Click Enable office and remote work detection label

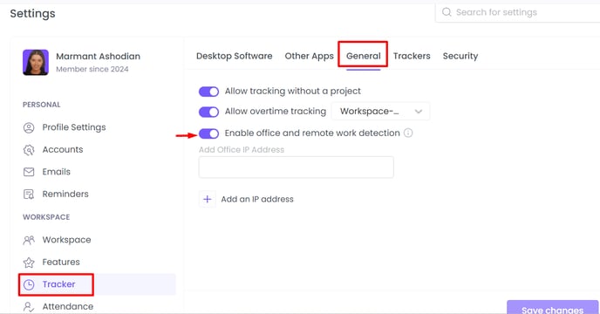(312, 133)
